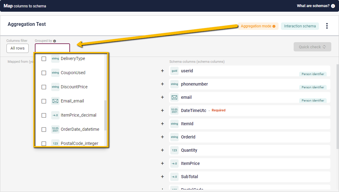Open the All rows columns filter
339x192 pixels.
click(x=18, y=48)
